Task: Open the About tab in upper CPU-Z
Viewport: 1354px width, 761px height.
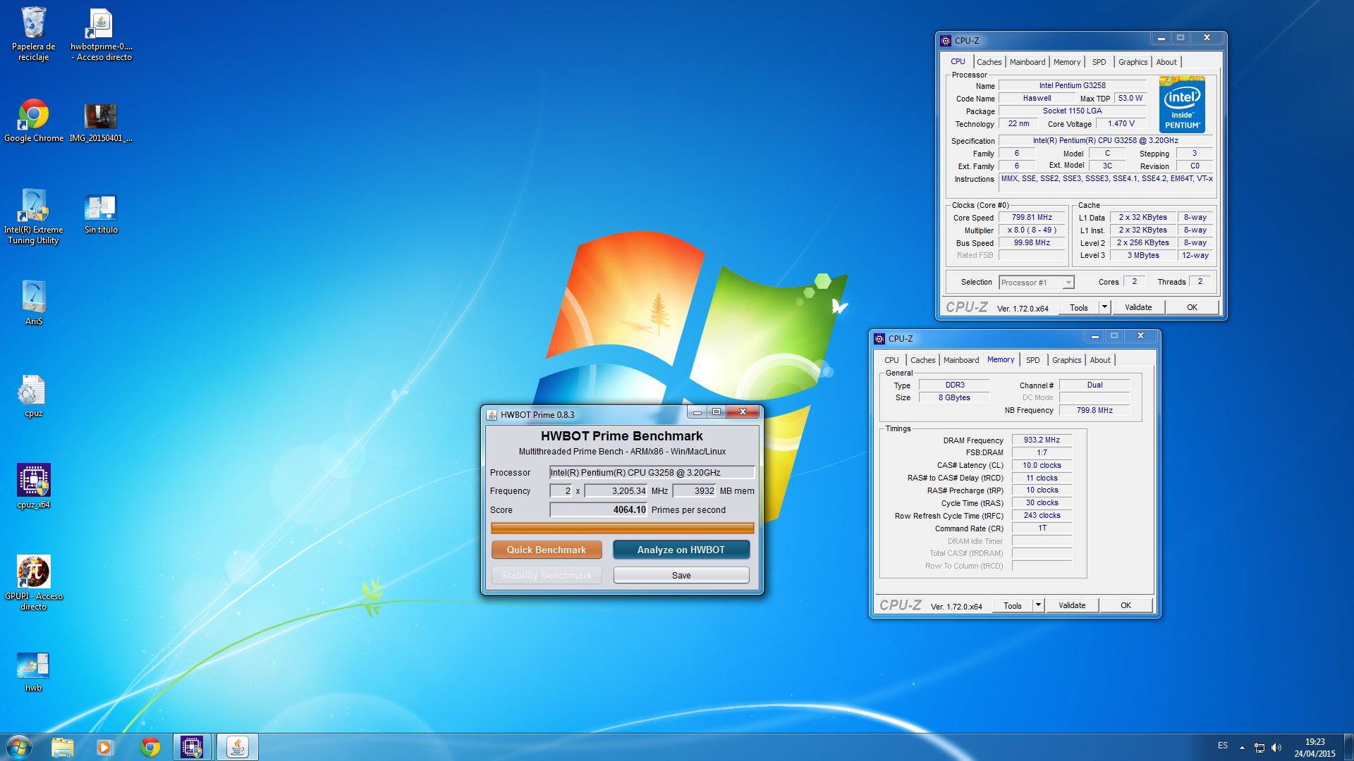Action: point(1166,62)
